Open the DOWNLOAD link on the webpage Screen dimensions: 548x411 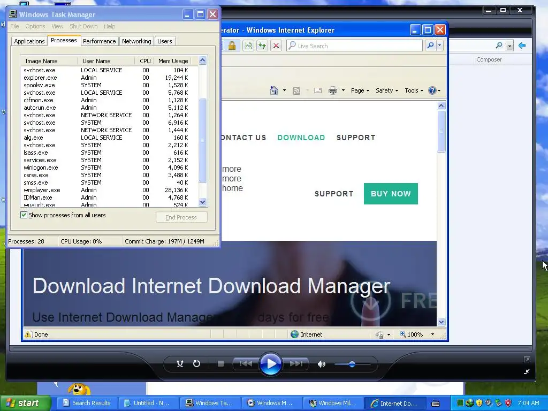point(301,138)
